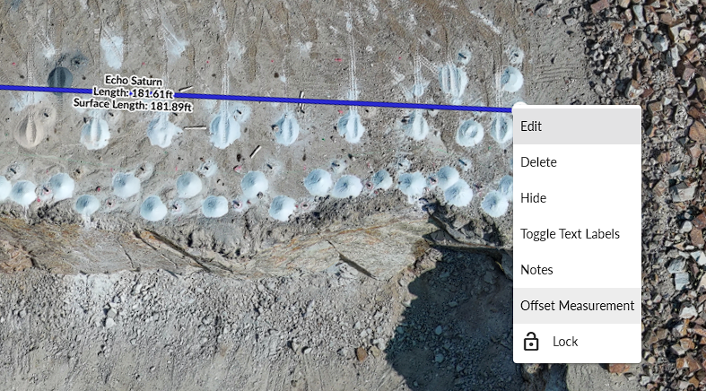This screenshot has height=391, width=706.
Task: Click the Lock text label
Action: click(565, 342)
